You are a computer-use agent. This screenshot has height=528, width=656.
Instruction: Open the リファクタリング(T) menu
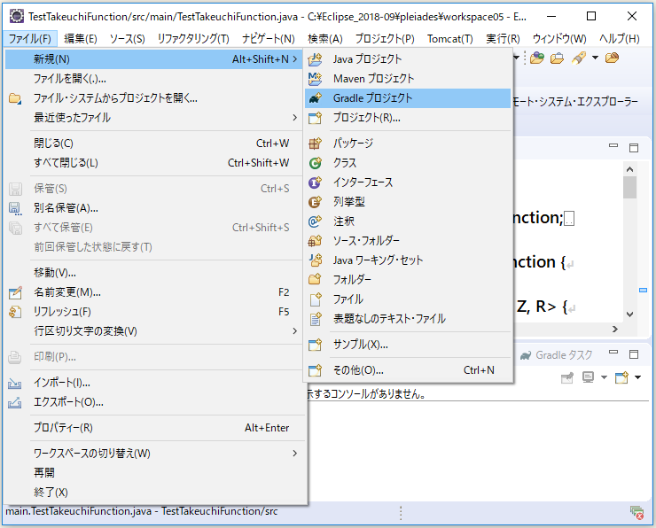click(x=193, y=39)
